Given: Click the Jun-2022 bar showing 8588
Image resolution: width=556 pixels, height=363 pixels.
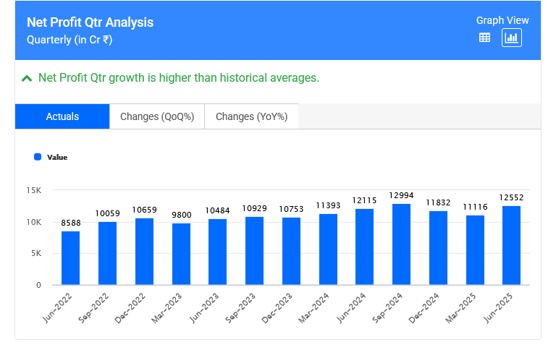Looking at the screenshot, I should pyautogui.click(x=71, y=257).
